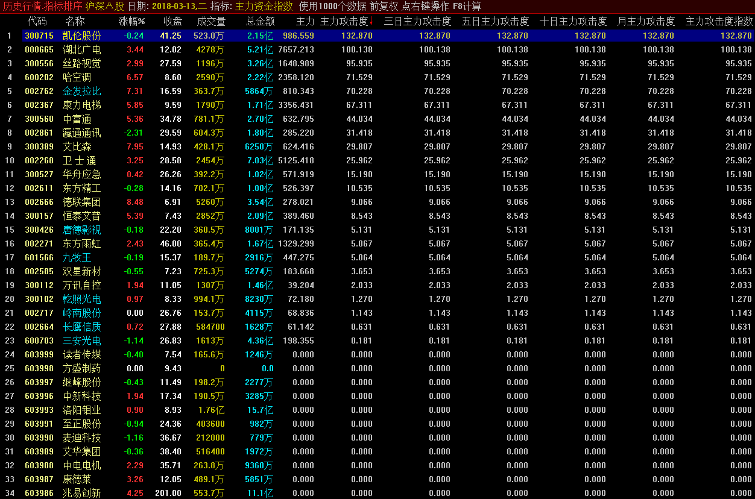Select stock 卫士通

80,160
